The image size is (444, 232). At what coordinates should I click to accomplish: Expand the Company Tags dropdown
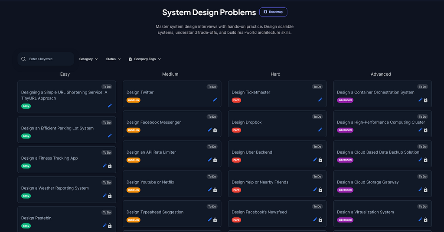coord(145,59)
